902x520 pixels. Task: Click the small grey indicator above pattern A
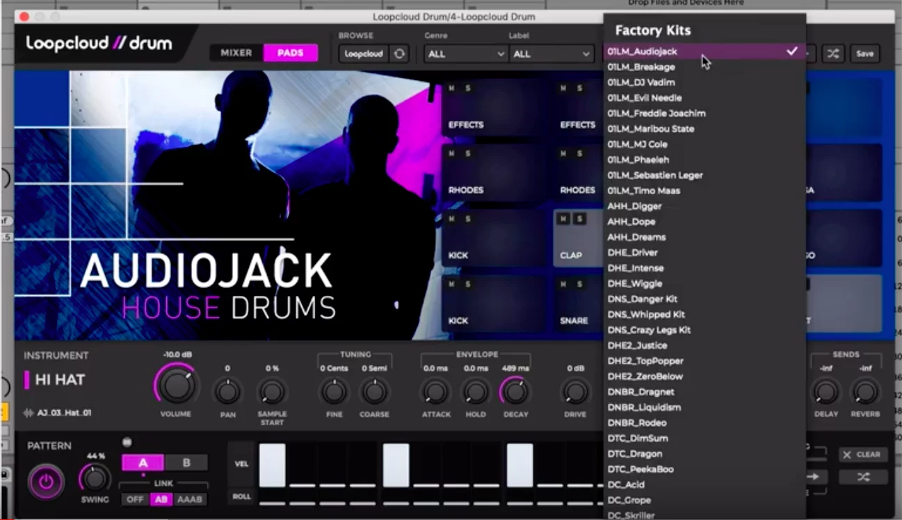(127, 441)
